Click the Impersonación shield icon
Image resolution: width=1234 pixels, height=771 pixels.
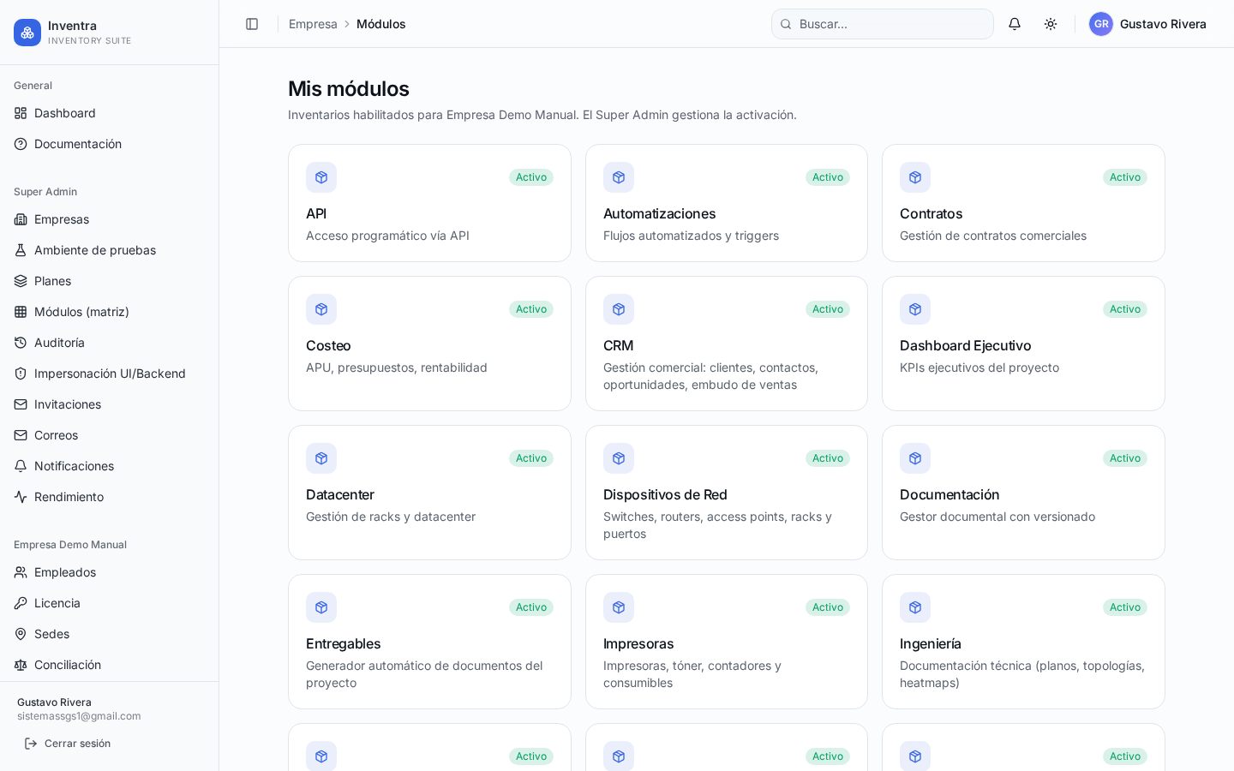21,374
